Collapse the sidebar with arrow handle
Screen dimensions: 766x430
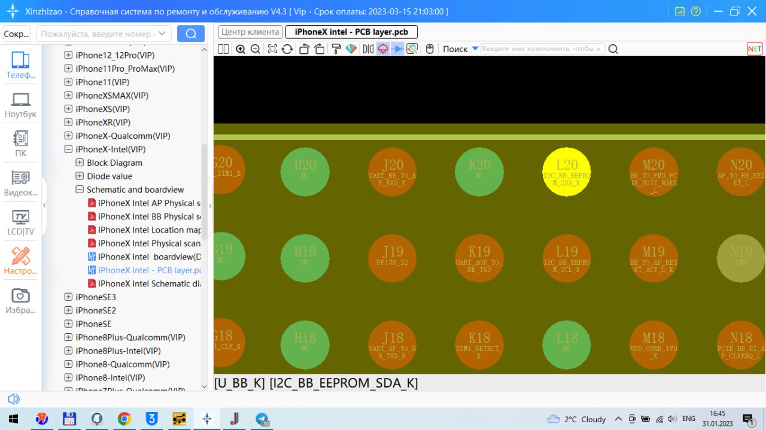[44, 205]
